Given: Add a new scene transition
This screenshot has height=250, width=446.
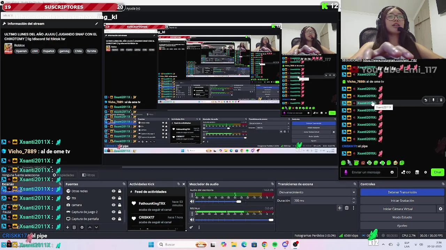Looking at the screenshot, I should (x=340, y=208).
